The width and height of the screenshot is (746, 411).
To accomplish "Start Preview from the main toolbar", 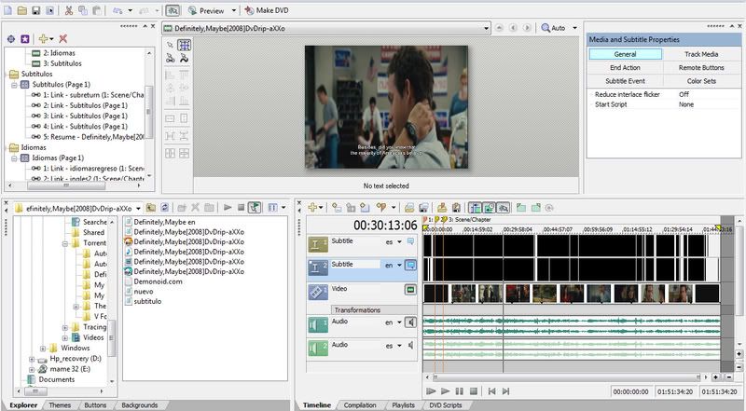I will 205,10.
